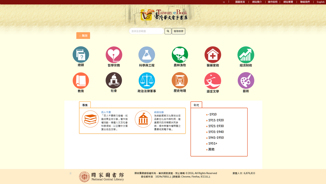326x184 pixels.
Task: Open 網站導覽 in top navigation
Action: click(x=288, y=2)
